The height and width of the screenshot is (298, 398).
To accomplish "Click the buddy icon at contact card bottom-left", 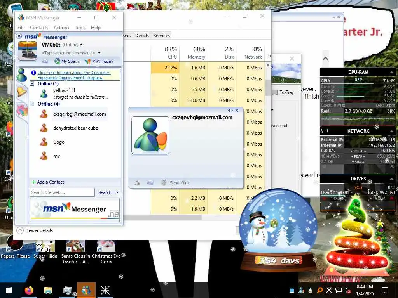I will click(137, 183).
